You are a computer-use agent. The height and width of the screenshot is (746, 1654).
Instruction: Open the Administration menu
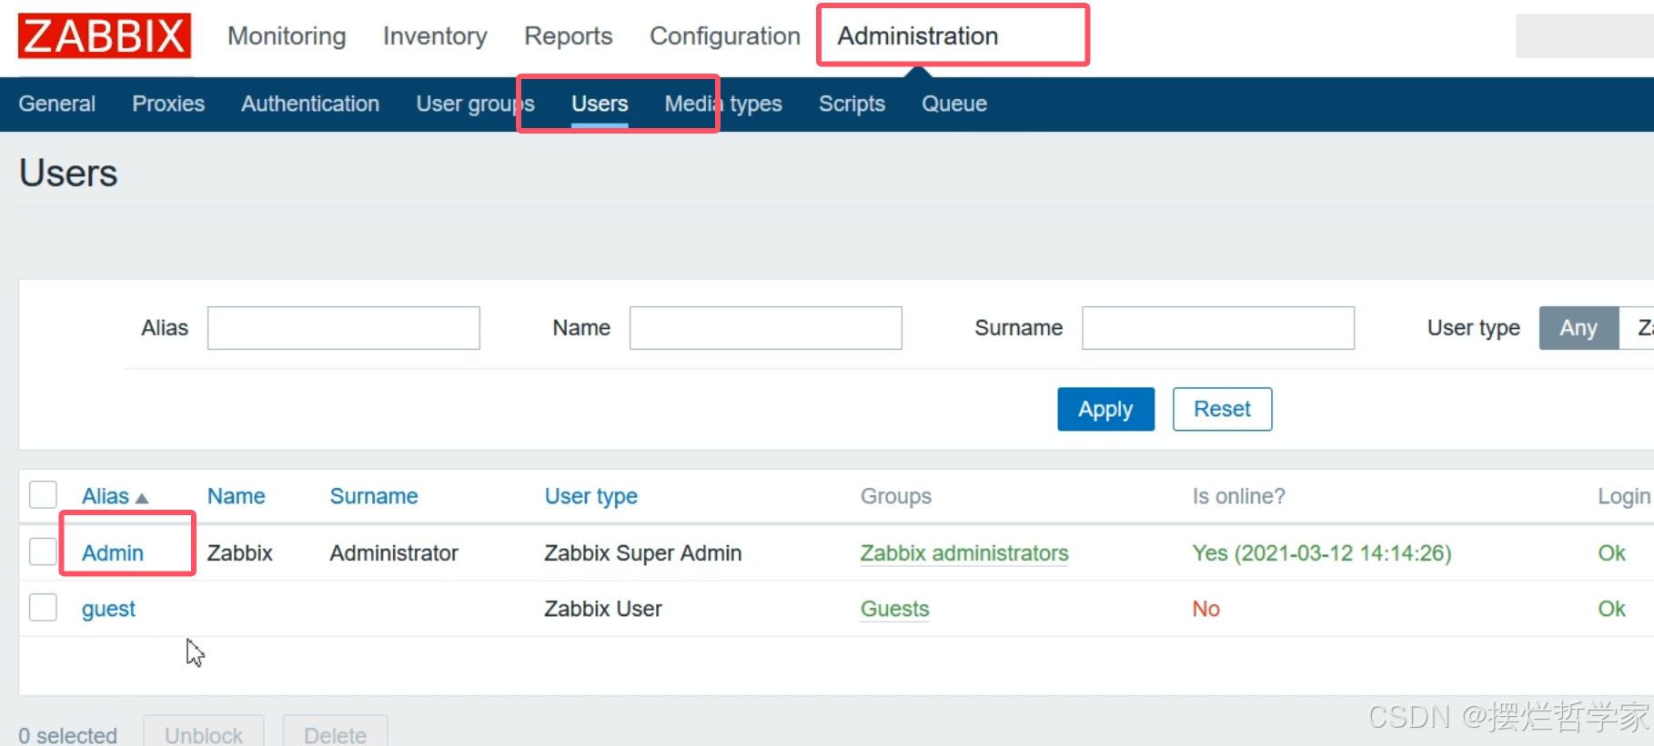point(918,36)
